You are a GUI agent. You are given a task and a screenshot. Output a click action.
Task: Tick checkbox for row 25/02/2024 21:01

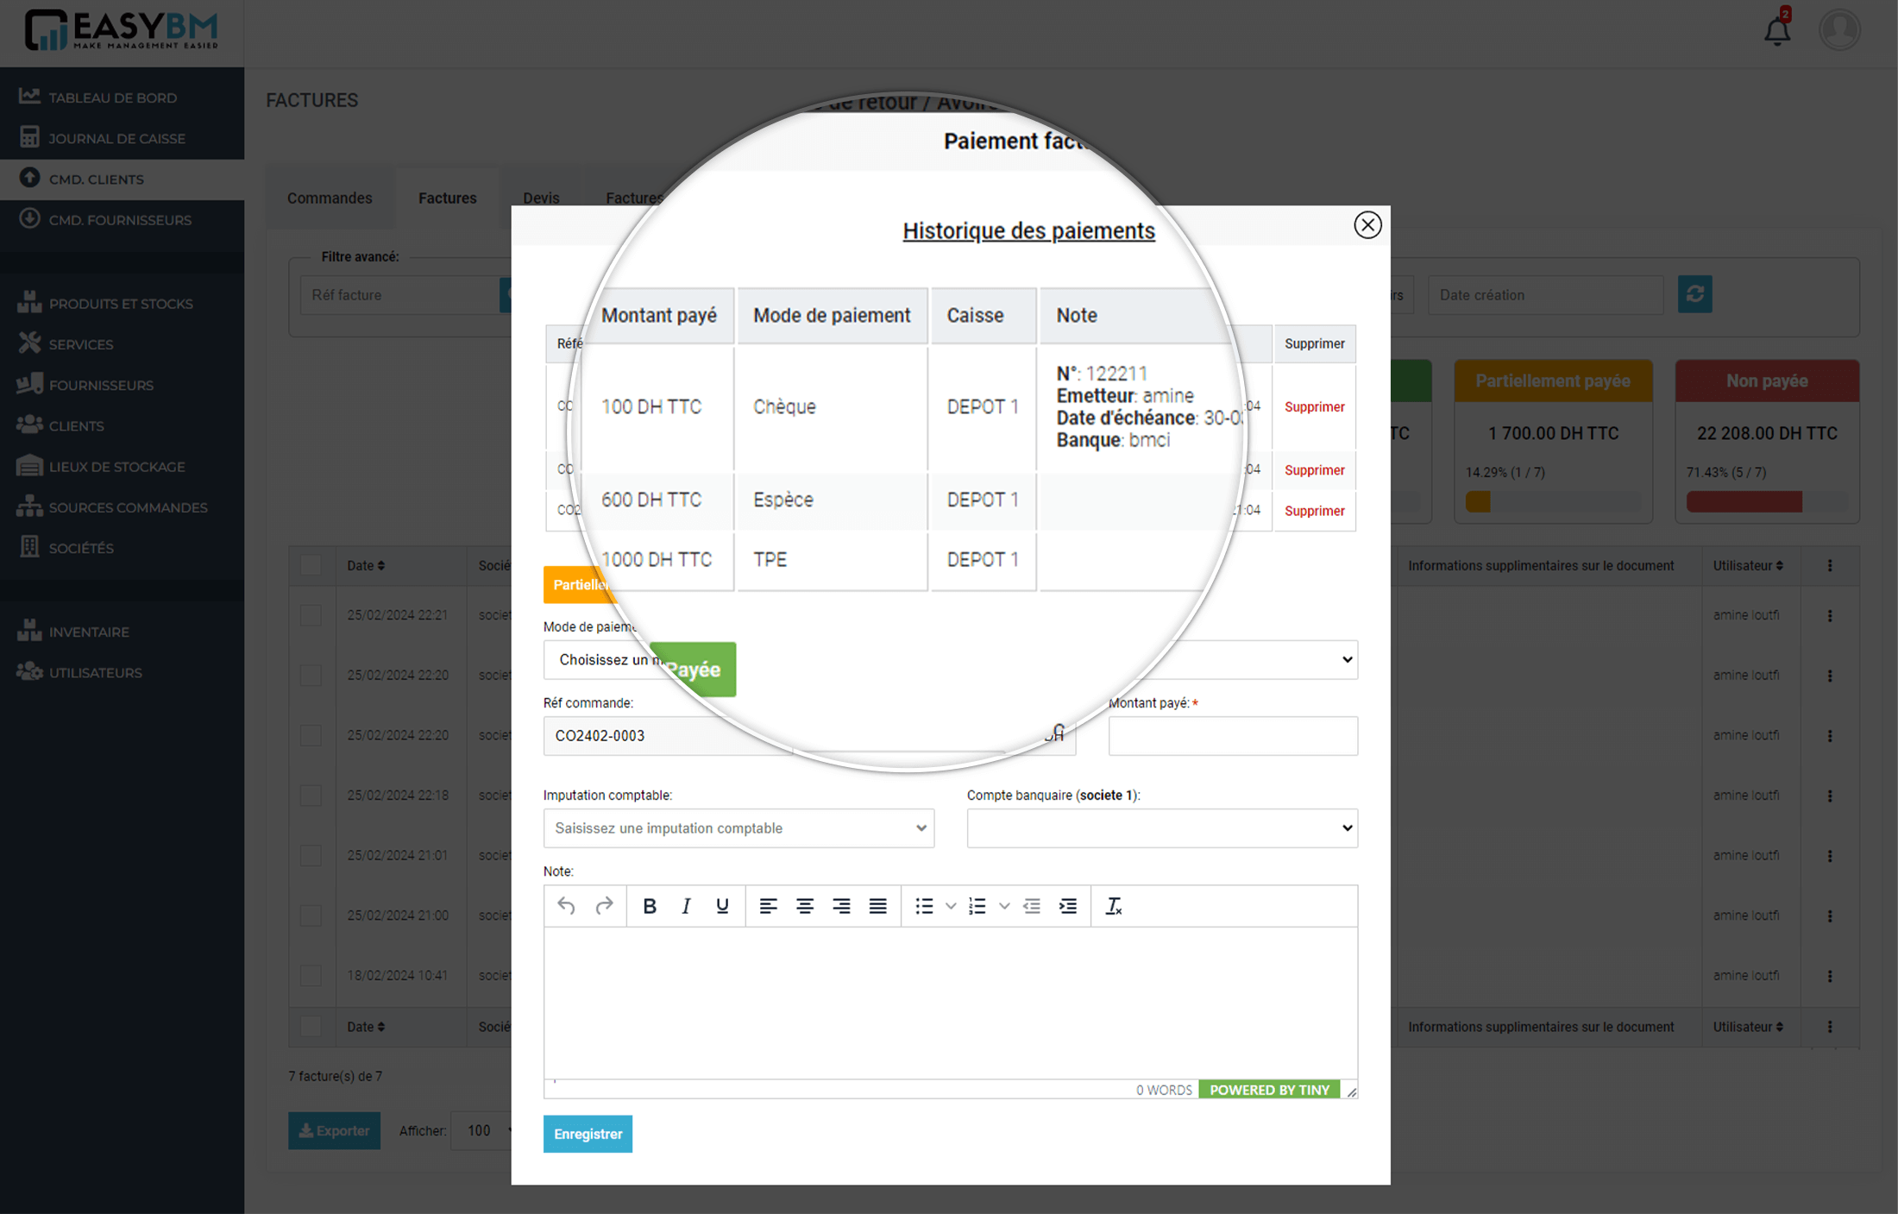(311, 855)
